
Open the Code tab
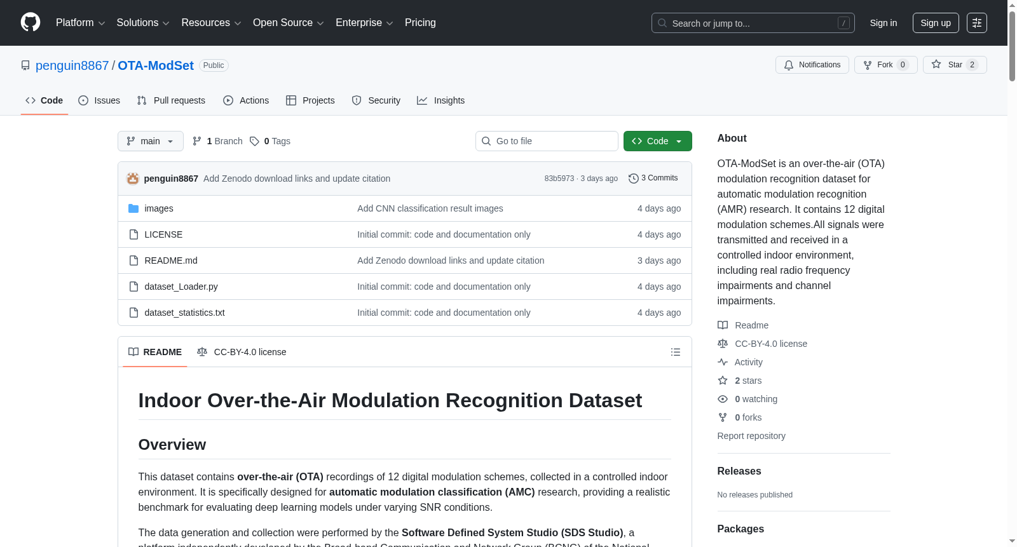[x=44, y=100]
